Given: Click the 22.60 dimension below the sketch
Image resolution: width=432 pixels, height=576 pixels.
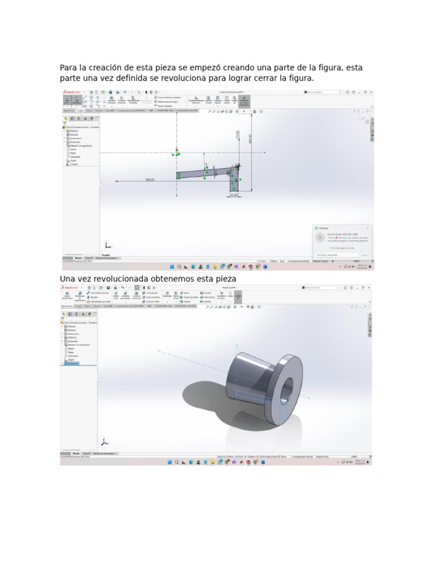Looking at the screenshot, I should [x=233, y=195].
